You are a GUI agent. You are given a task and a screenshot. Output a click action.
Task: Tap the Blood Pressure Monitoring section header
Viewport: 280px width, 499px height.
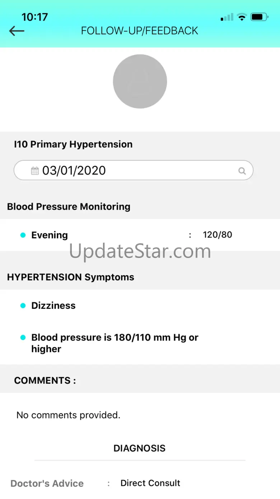(x=69, y=207)
